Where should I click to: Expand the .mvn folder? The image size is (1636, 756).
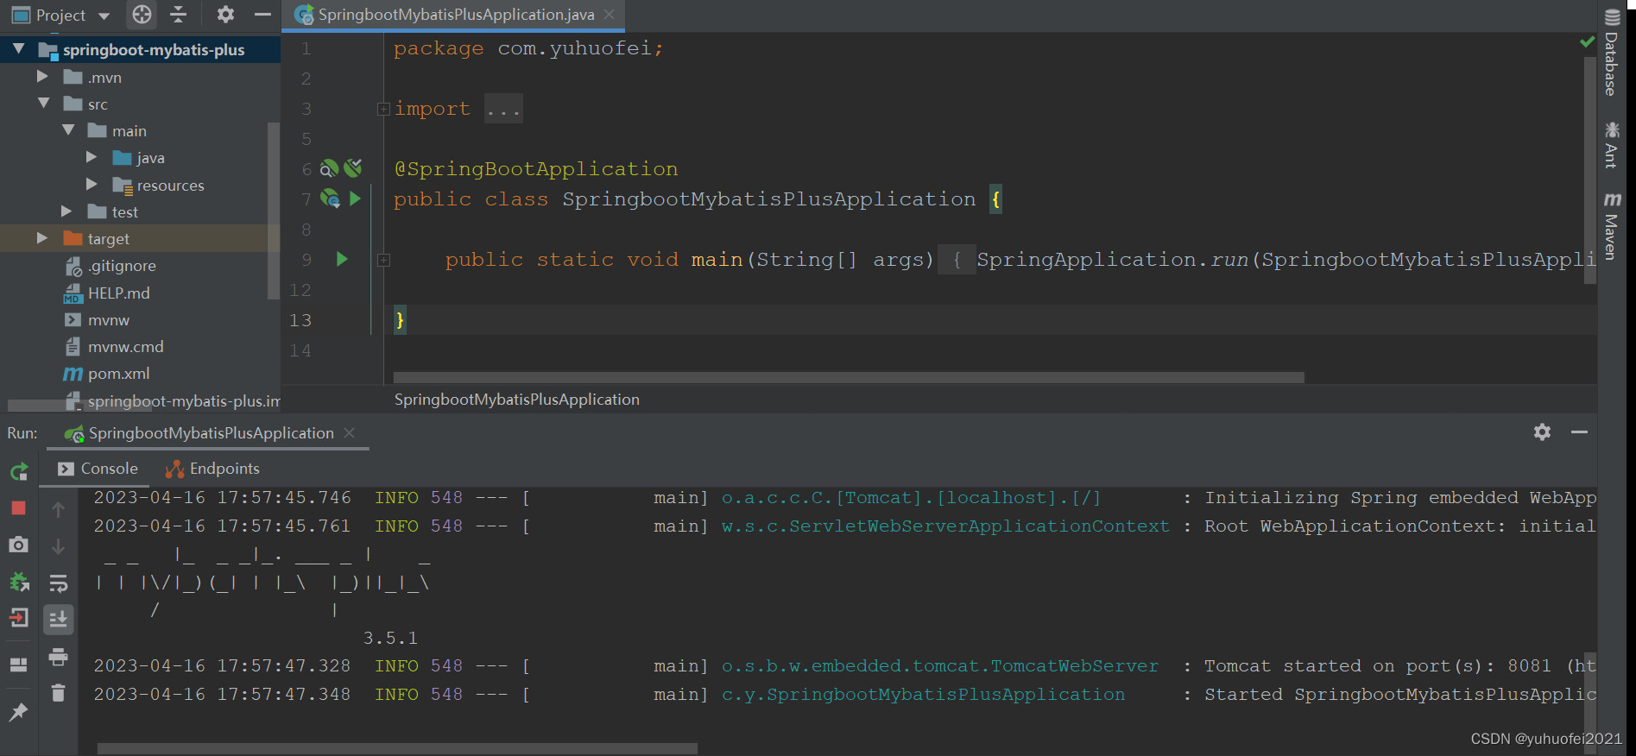(x=42, y=77)
